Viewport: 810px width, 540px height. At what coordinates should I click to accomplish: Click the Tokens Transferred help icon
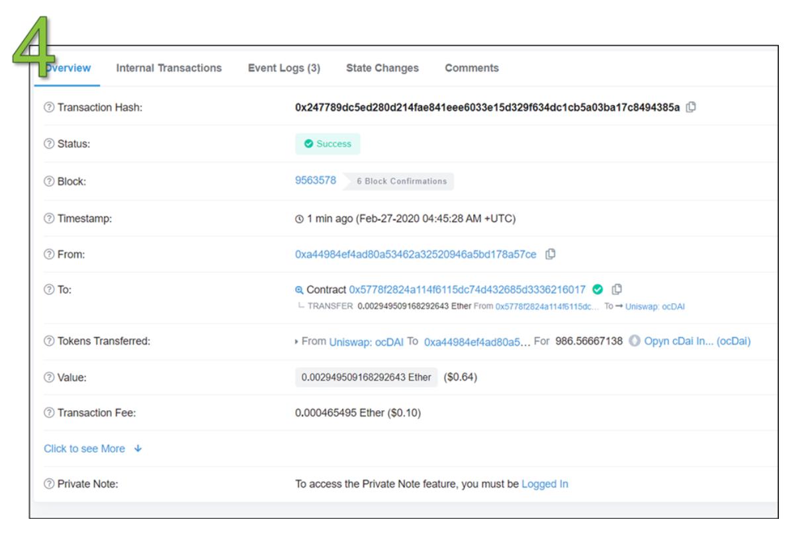pos(49,341)
